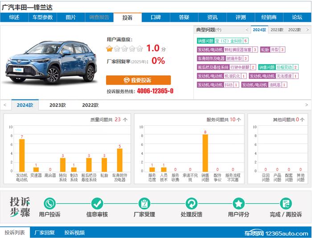Click the 服务态度 bar showing 1
Image resolution: width=312 pixels, height=238 pixels.
tap(152, 169)
